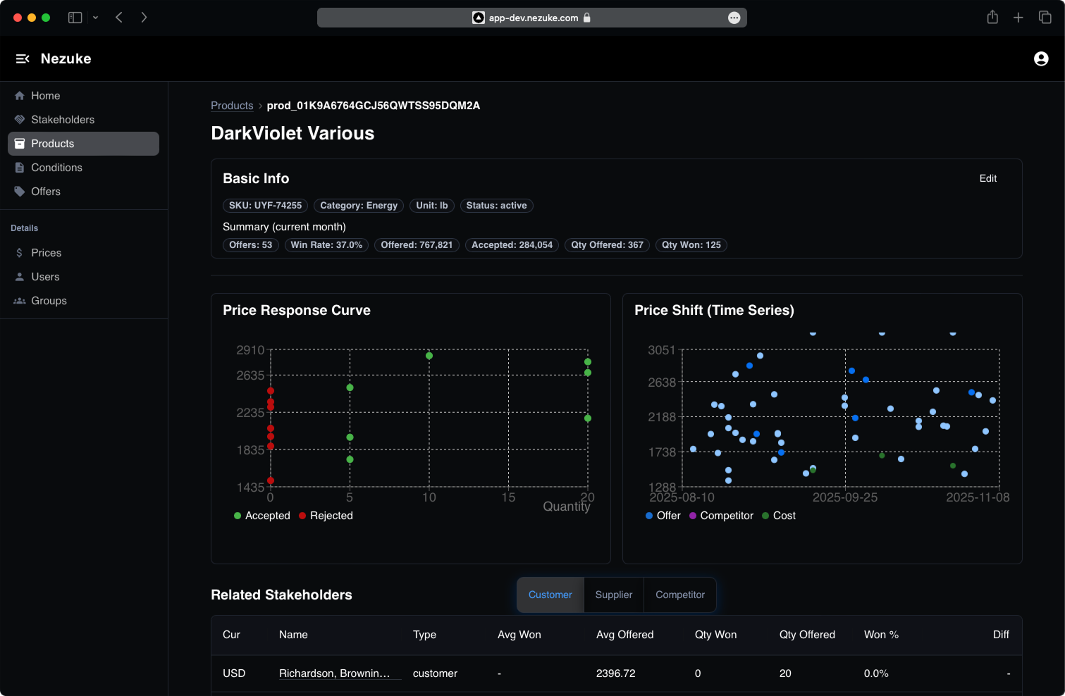
Task: Select Users under Details
Action: [x=44, y=276]
